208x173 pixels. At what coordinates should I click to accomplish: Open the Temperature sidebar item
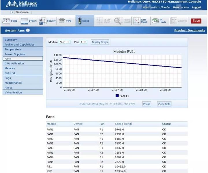click(x=23, y=49)
